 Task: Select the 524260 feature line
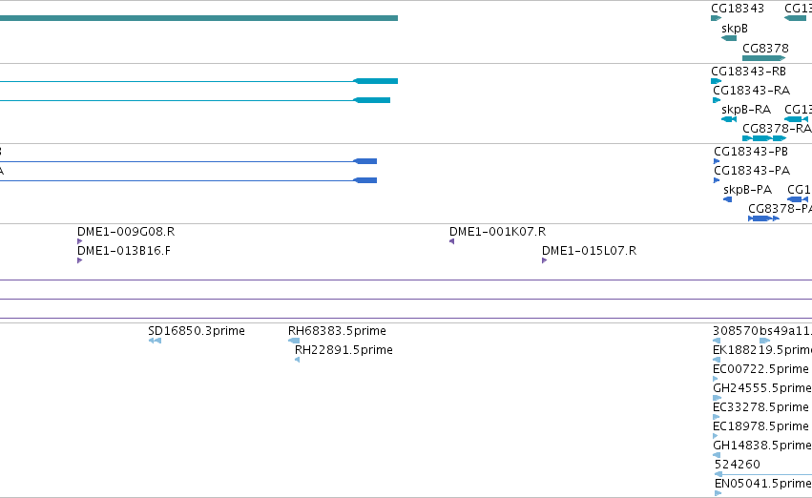click(x=762, y=474)
